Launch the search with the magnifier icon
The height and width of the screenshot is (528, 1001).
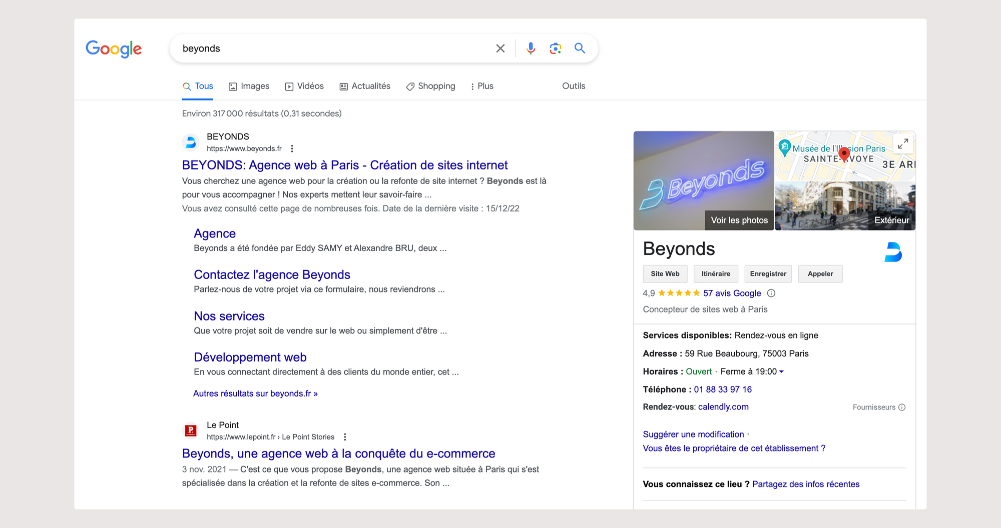[580, 48]
